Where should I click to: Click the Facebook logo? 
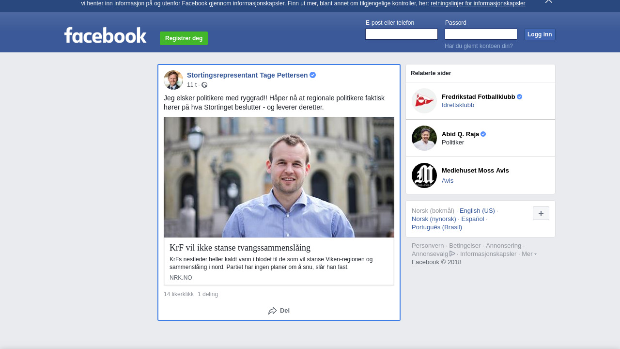pyautogui.click(x=105, y=35)
